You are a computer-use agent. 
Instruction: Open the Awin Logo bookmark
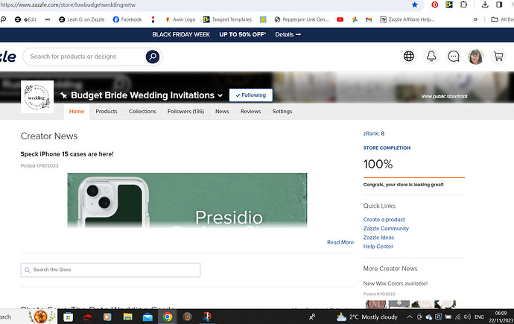[x=180, y=19]
